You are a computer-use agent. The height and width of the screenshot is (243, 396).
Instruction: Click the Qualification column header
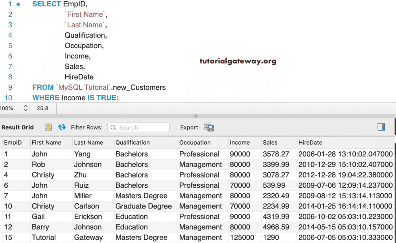(133, 143)
